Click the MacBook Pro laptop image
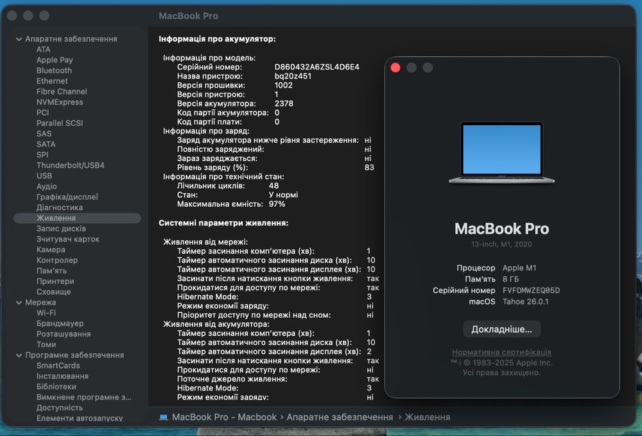This screenshot has width=642, height=436. coord(501,153)
